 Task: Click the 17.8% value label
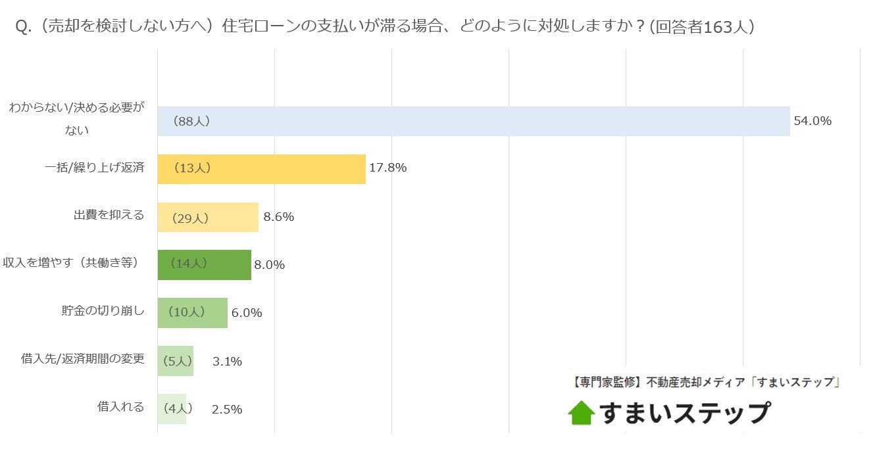tap(387, 168)
